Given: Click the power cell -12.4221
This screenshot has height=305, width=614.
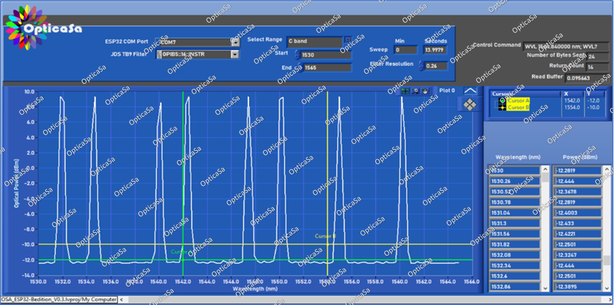Looking at the screenshot, I should (577, 234).
